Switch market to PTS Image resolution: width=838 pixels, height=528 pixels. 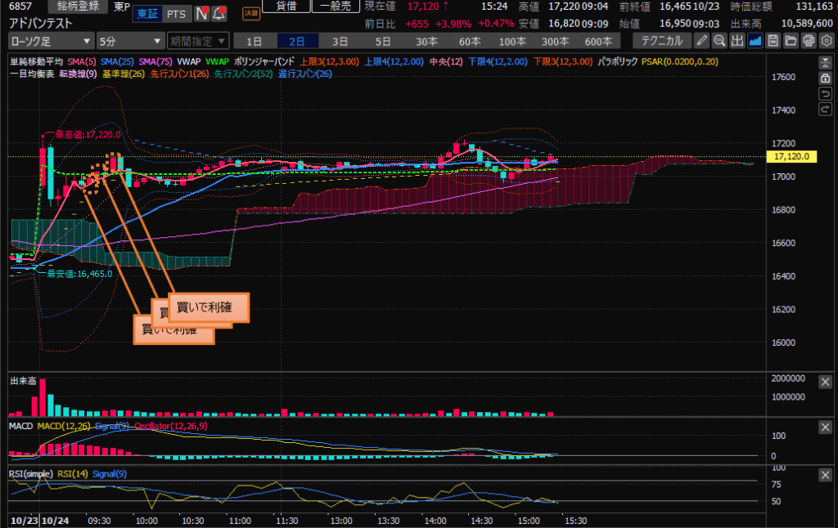pyautogui.click(x=175, y=14)
